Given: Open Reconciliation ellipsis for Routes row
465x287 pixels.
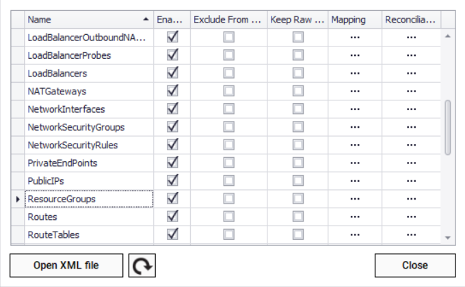Looking at the screenshot, I should tap(411, 217).
